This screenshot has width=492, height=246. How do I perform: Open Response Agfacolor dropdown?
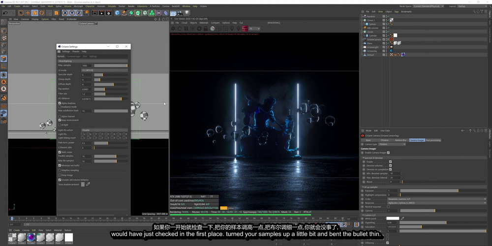pos(437,203)
